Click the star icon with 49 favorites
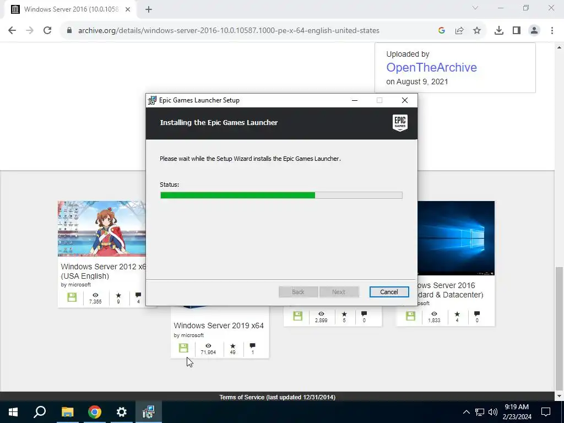Viewport: 564px width, 423px height. click(x=233, y=346)
